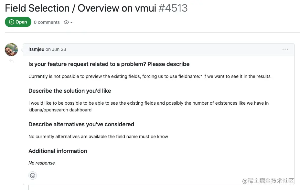Click the kibana/opensearch dashboard text

click(x=60, y=110)
